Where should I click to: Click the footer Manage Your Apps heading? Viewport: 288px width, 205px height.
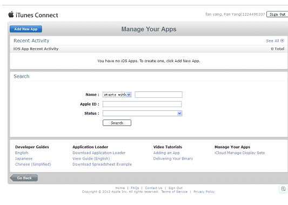point(232,147)
